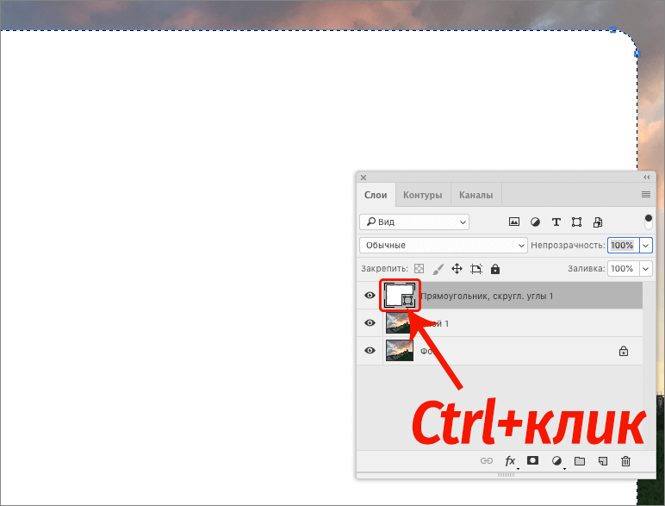The image size is (665, 506).
Task: Add a layer mask using the bottom icon
Action: pos(533,461)
